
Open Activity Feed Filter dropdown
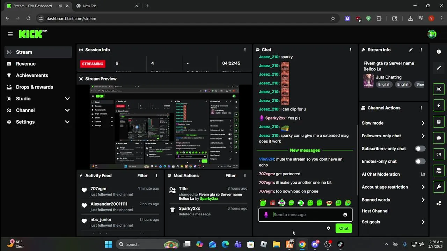point(142,176)
